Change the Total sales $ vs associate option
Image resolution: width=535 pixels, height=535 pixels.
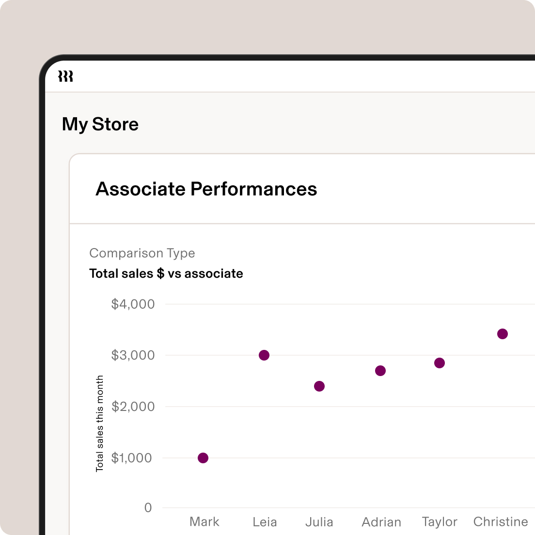click(166, 273)
